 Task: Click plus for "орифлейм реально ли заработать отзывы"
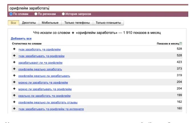coord(14,102)
